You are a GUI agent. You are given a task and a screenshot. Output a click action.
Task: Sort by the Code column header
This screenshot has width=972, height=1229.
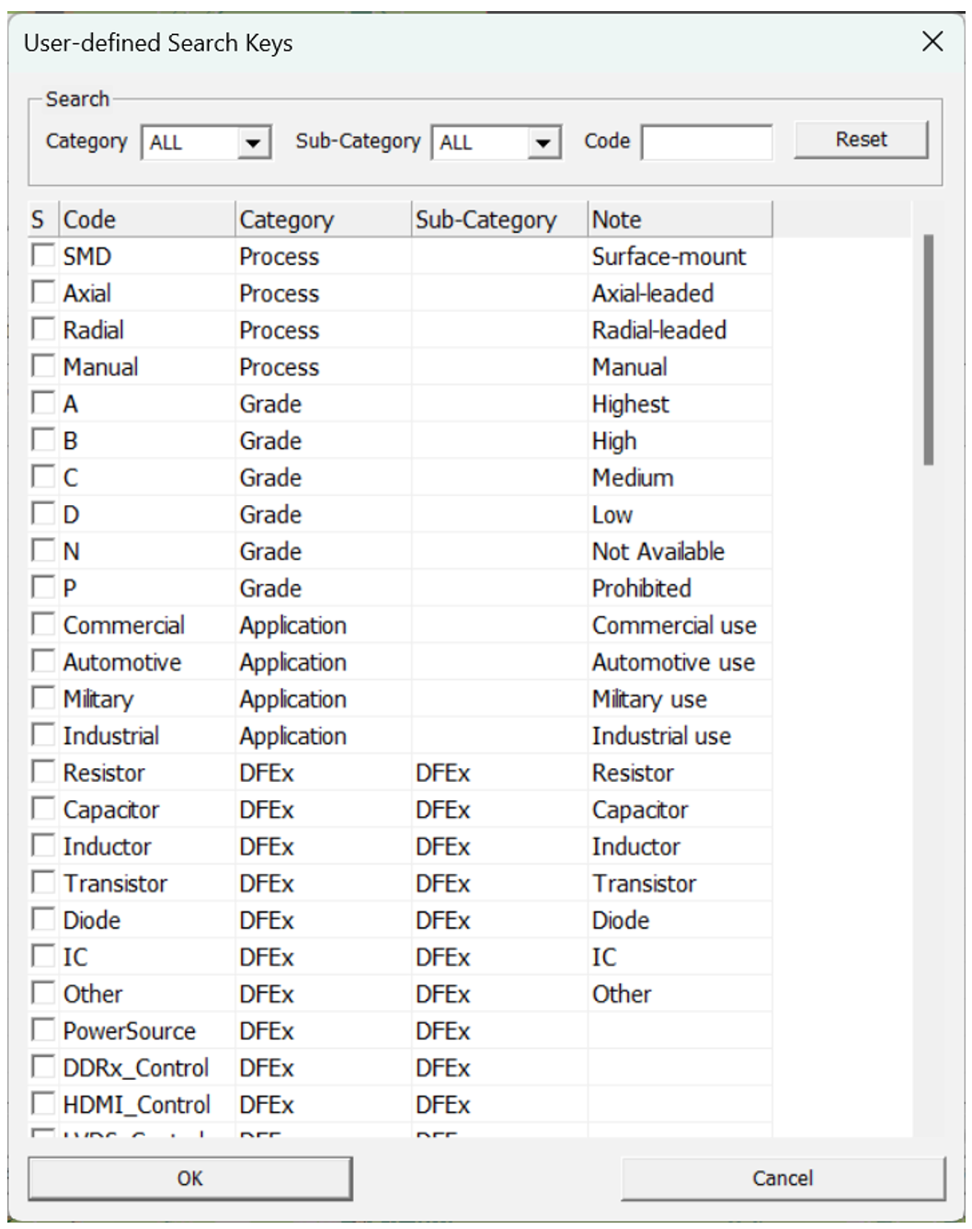coord(146,220)
